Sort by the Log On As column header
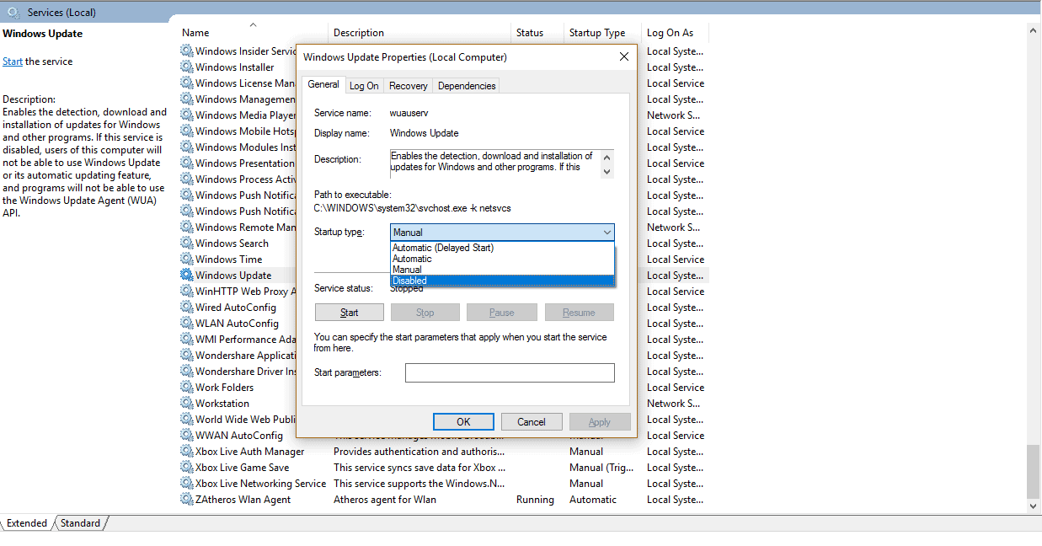Viewport: 1042px width, 546px height. (x=676, y=33)
